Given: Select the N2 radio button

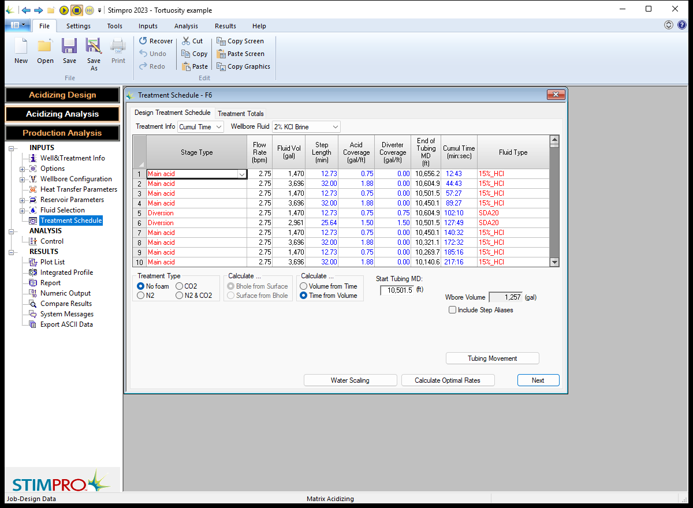Looking at the screenshot, I should (x=141, y=296).
